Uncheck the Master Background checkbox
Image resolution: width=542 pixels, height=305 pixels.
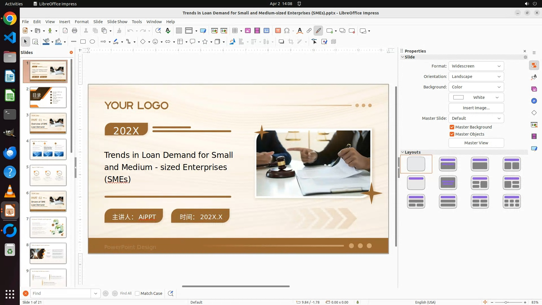pos(452,127)
